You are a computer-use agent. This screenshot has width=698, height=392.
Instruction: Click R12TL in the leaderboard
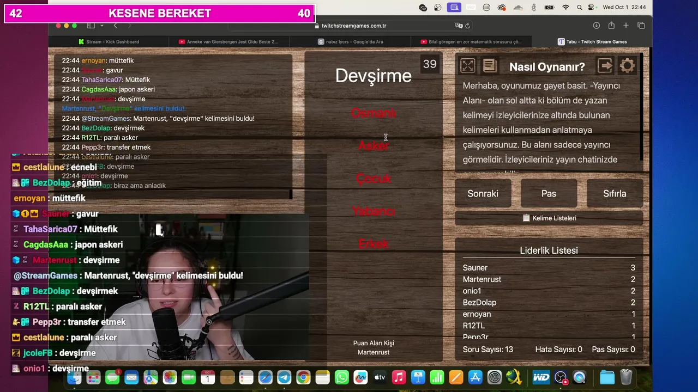(474, 326)
